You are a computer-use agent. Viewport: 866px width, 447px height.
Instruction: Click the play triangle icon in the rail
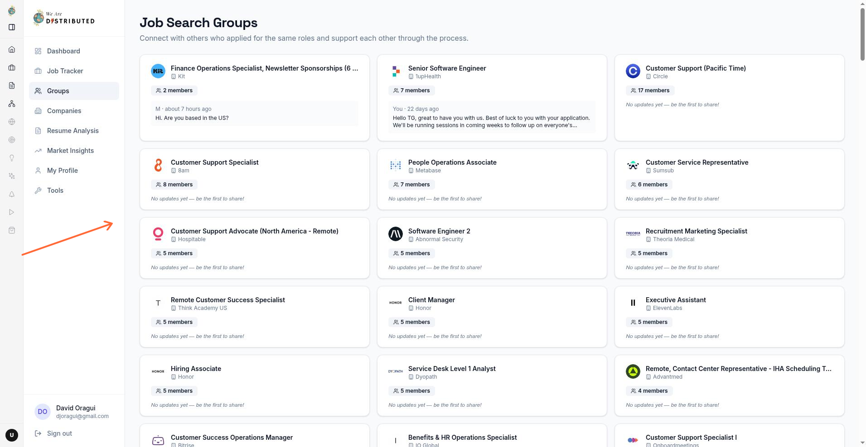[12, 212]
